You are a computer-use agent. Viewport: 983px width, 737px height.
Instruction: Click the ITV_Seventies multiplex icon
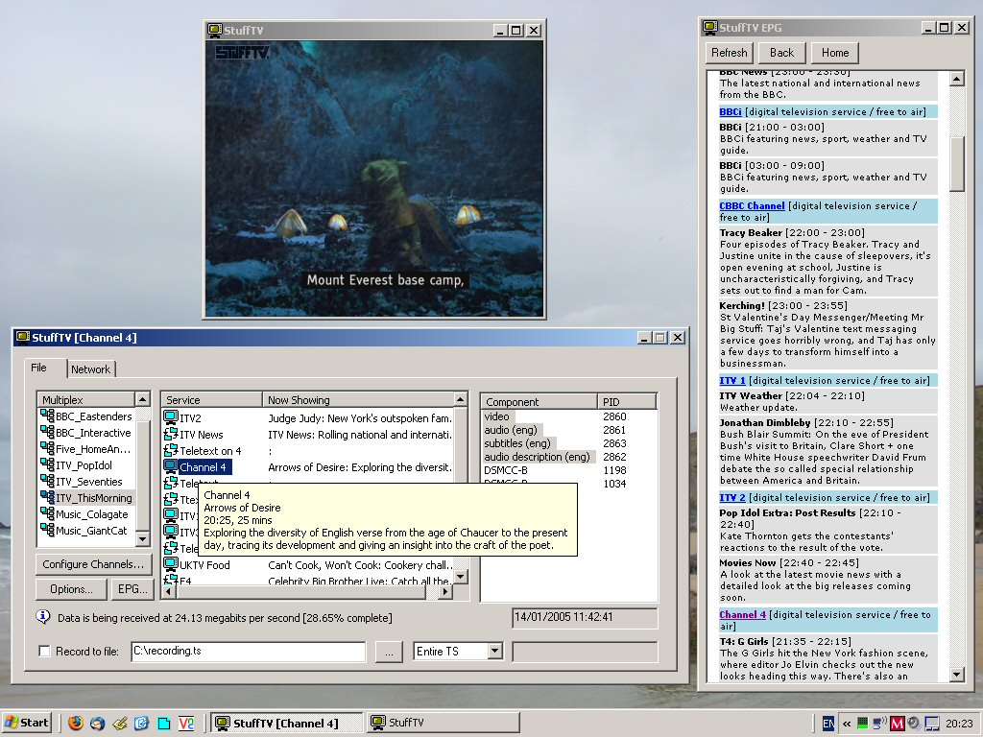pyautogui.click(x=47, y=481)
